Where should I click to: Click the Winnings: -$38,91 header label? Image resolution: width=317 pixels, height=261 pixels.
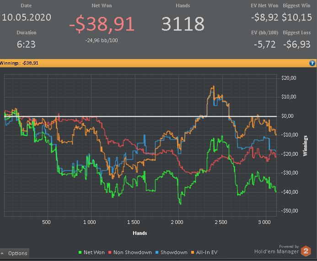[19, 63]
